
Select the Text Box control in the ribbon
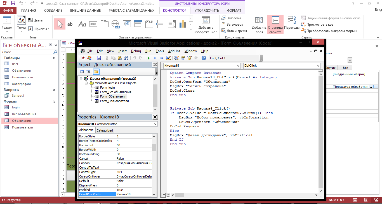(71, 24)
